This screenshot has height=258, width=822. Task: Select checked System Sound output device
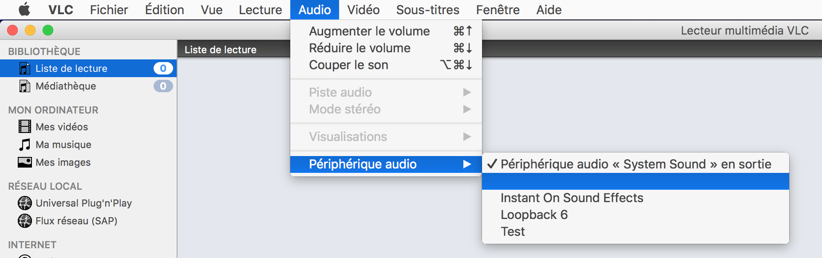[635, 164]
